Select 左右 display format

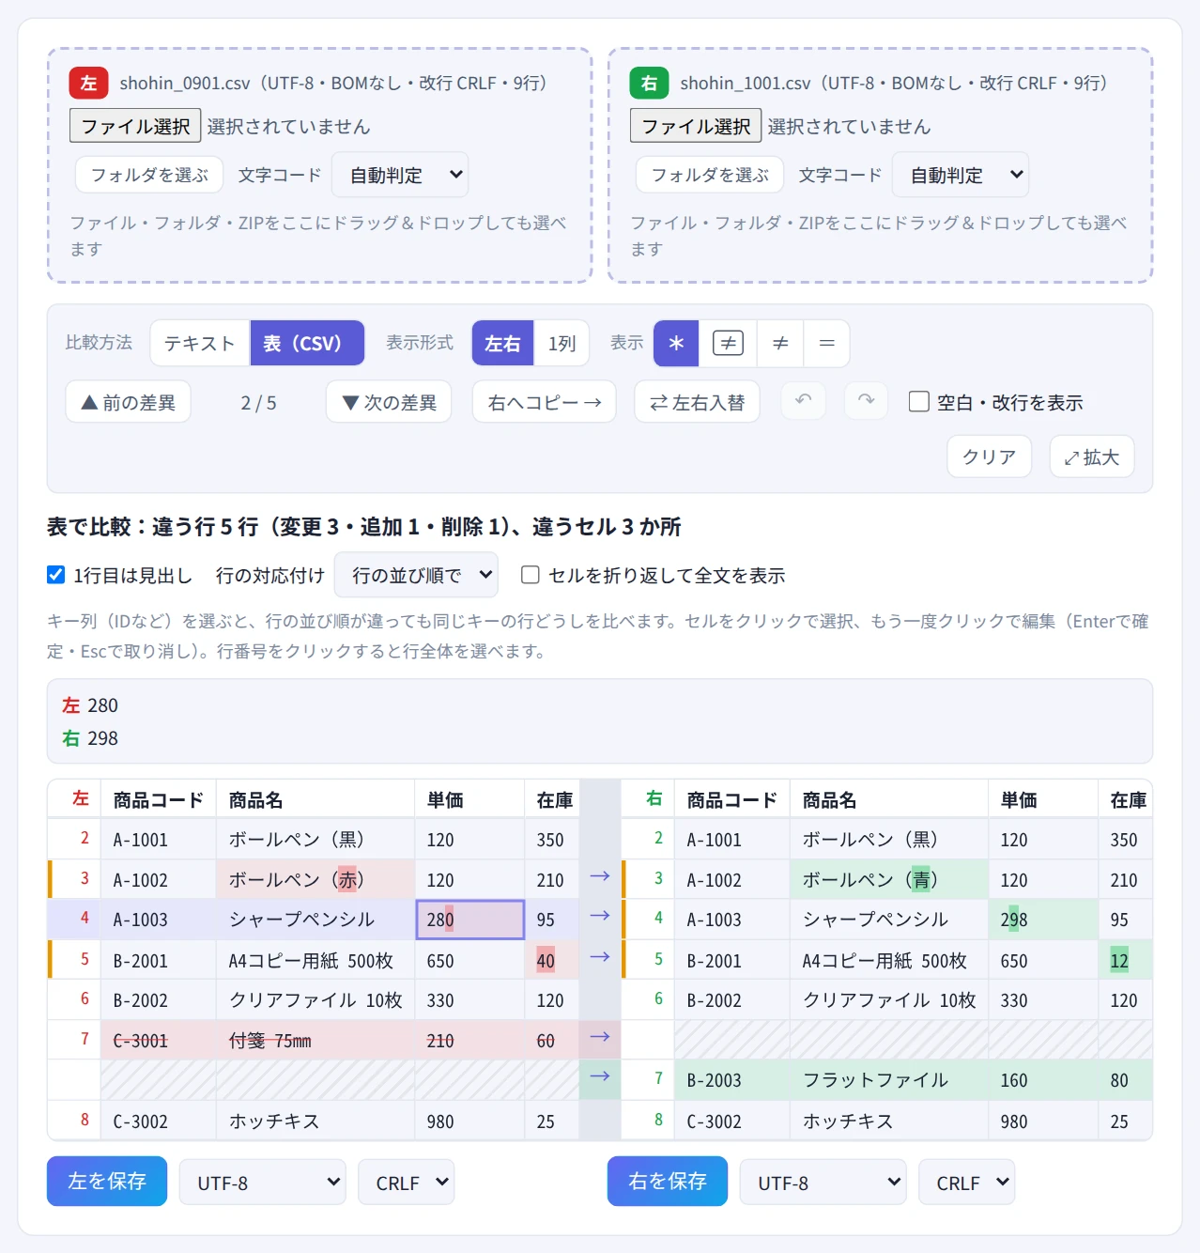tap(502, 343)
